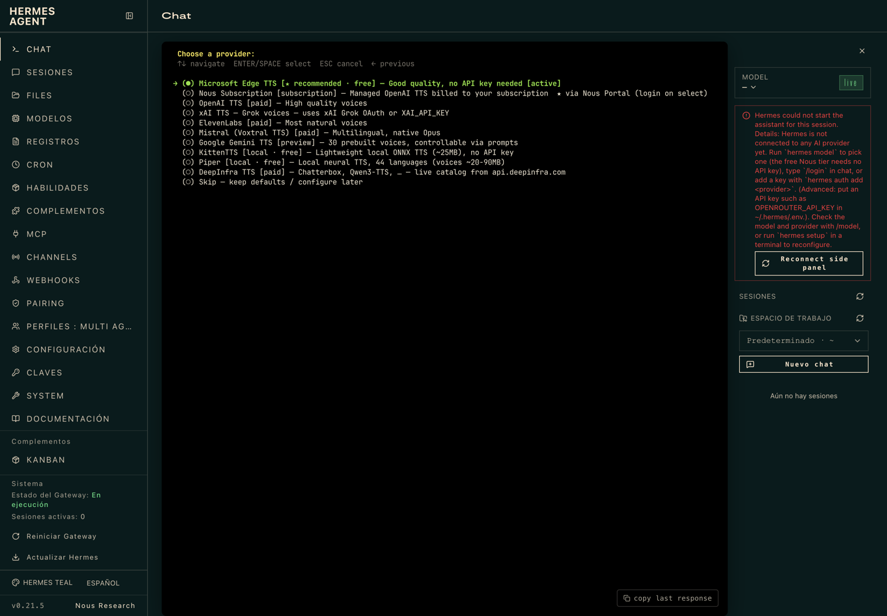Toggle the live status badge
Viewport: 887px width, 616px height.
pyautogui.click(x=851, y=83)
